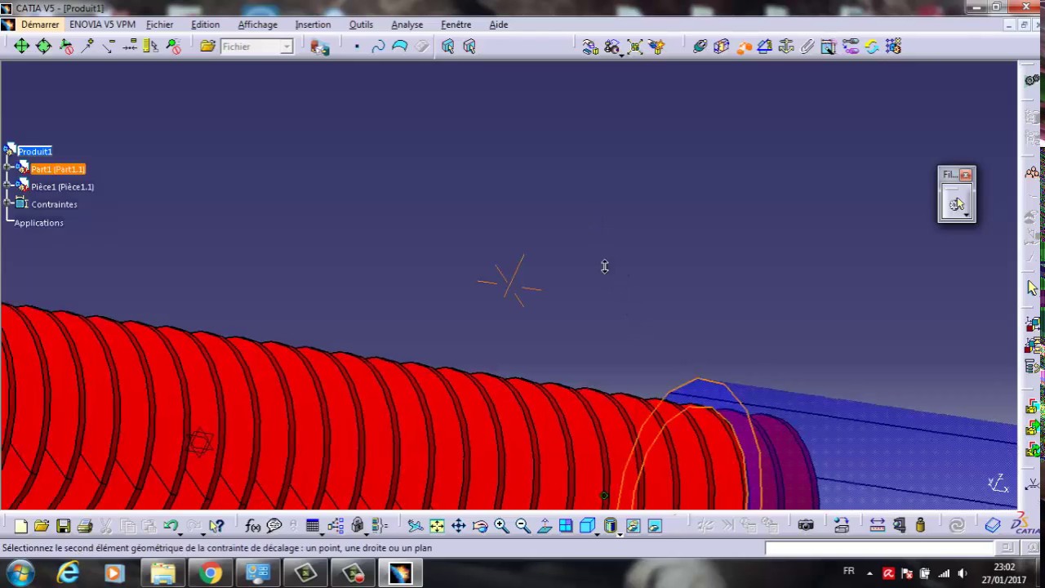1045x588 pixels.
Task: Select Pièce1 (Pièce1.1) tree node
Action: pyautogui.click(x=63, y=187)
